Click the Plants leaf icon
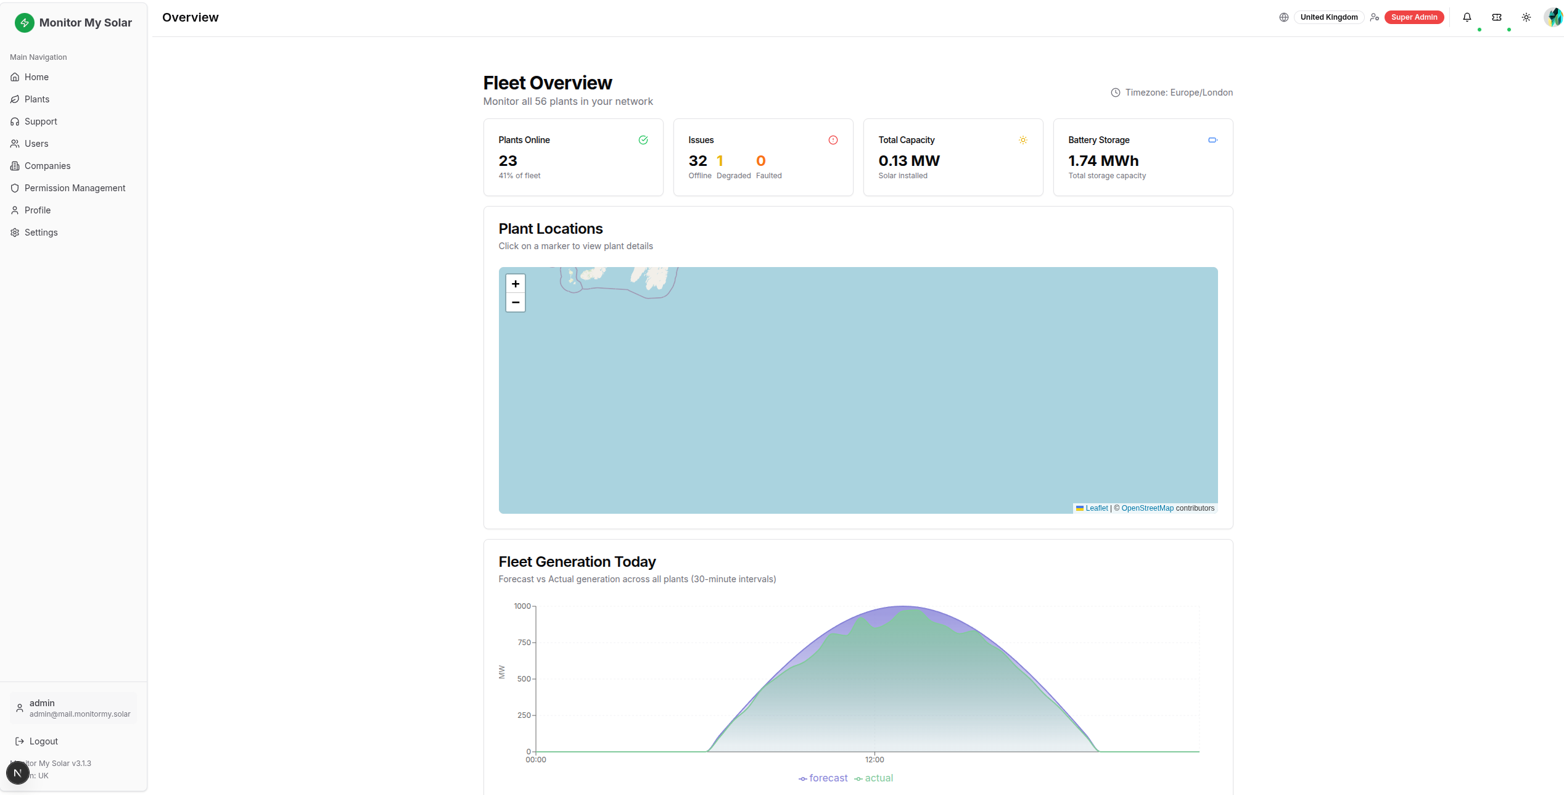 point(15,99)
